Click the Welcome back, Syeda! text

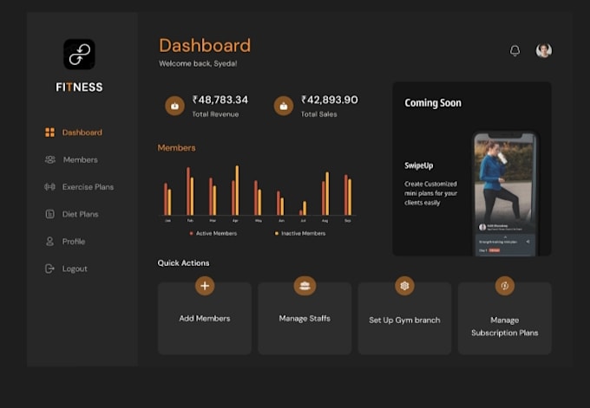198,64
